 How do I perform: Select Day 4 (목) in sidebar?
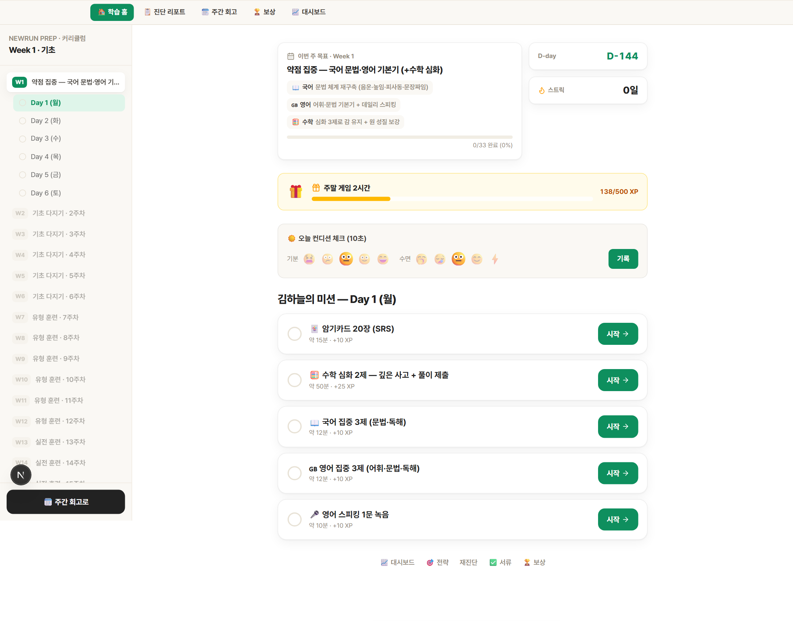tap(69, 157)
